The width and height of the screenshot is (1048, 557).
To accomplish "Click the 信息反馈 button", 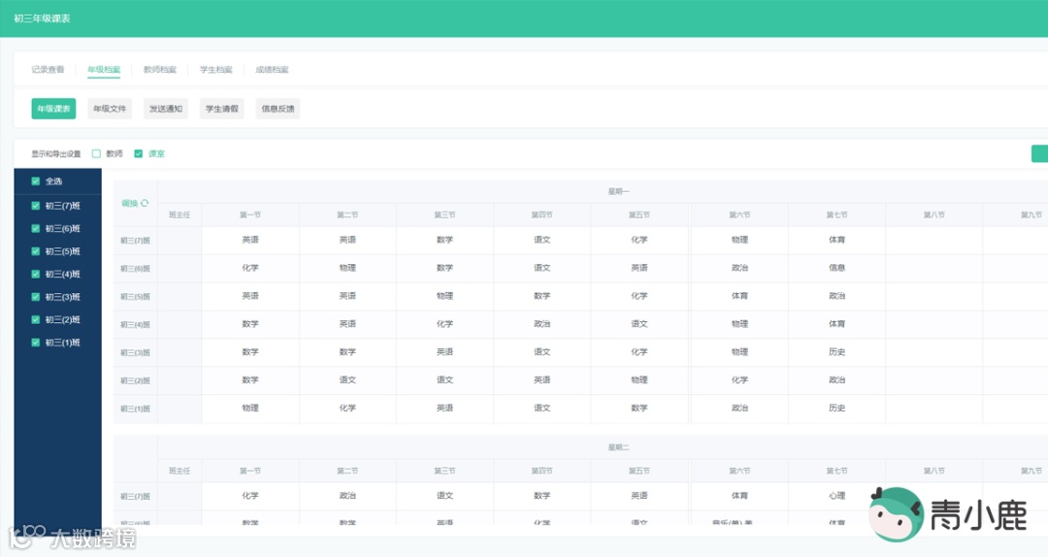I will pos(278,109).
